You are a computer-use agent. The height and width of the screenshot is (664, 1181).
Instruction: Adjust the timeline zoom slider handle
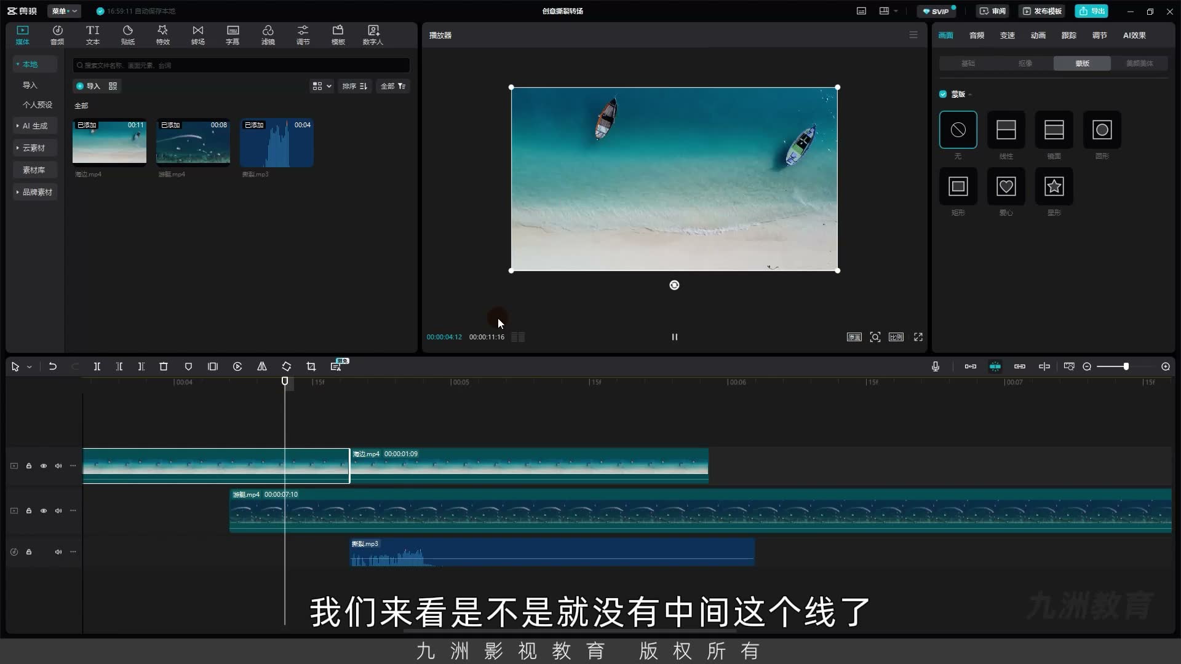point(1126,366)
